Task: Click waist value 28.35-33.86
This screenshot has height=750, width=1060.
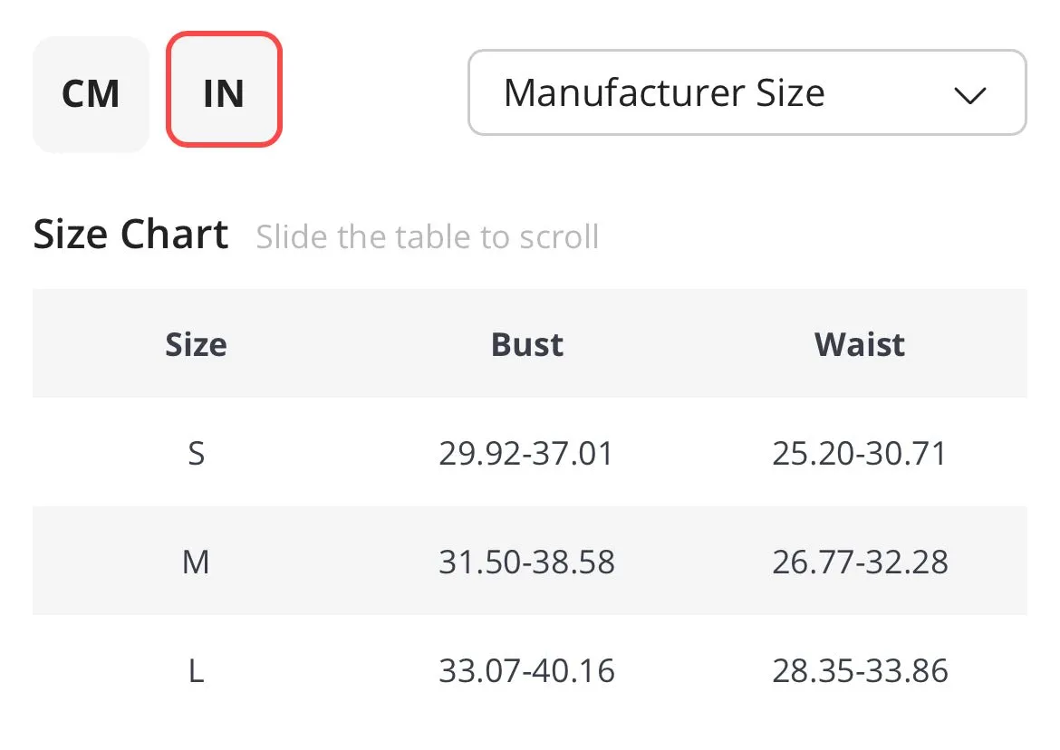Action: (860, 670)
